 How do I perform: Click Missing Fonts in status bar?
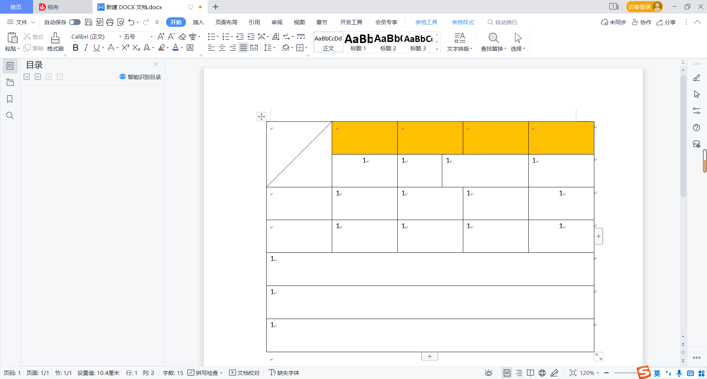(x=284, y=373)
